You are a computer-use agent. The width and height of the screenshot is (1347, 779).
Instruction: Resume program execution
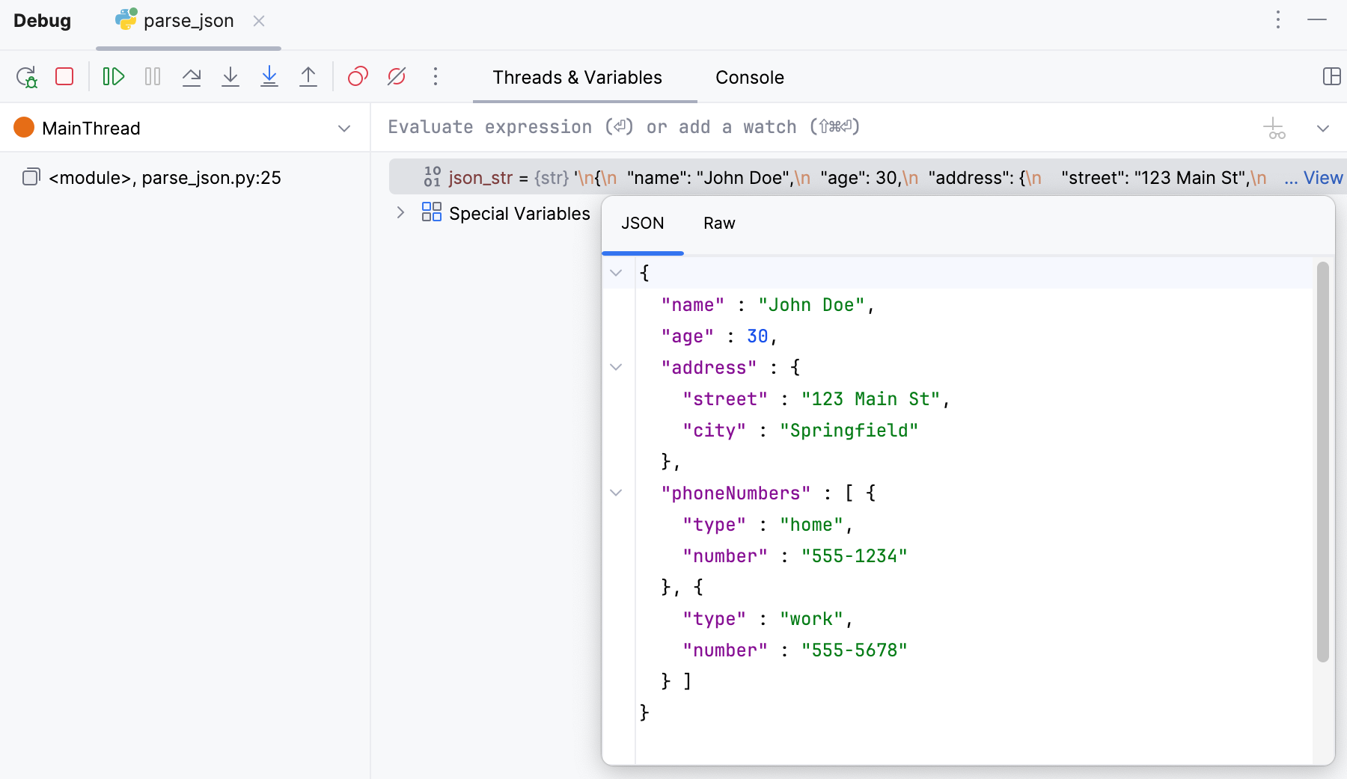tap(114, 76)
